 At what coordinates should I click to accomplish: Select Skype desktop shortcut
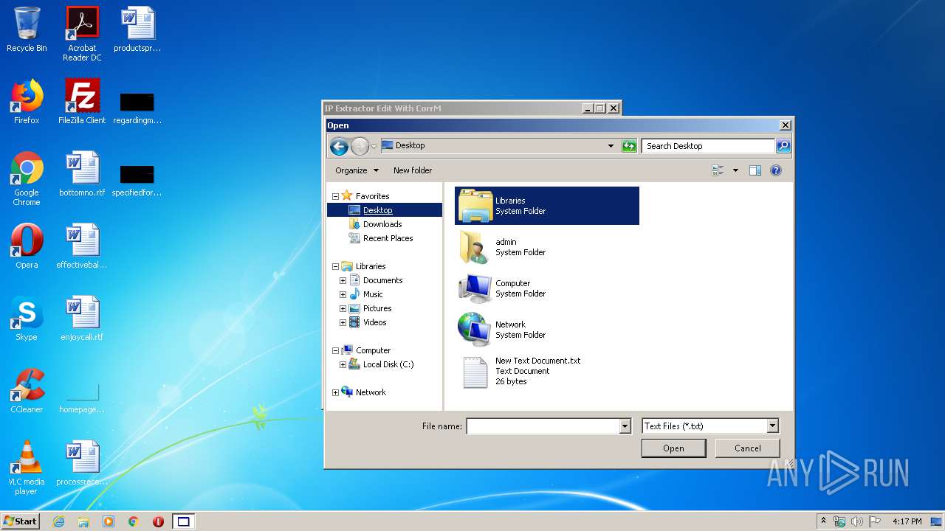27,319
